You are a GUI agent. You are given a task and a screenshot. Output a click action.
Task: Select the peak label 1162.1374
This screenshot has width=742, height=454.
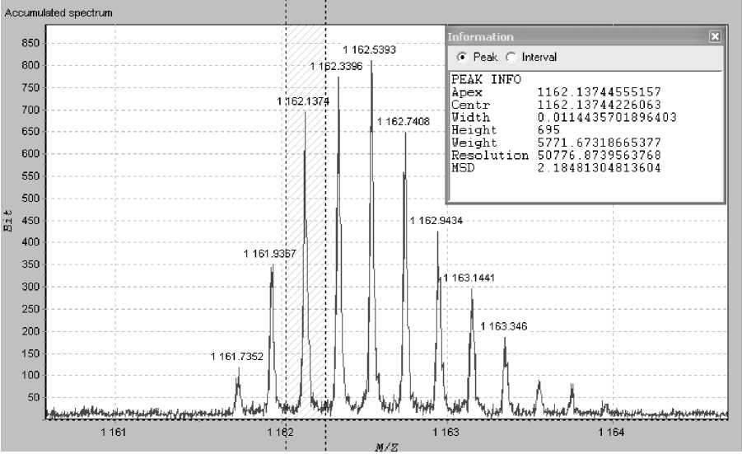[303, 101]
